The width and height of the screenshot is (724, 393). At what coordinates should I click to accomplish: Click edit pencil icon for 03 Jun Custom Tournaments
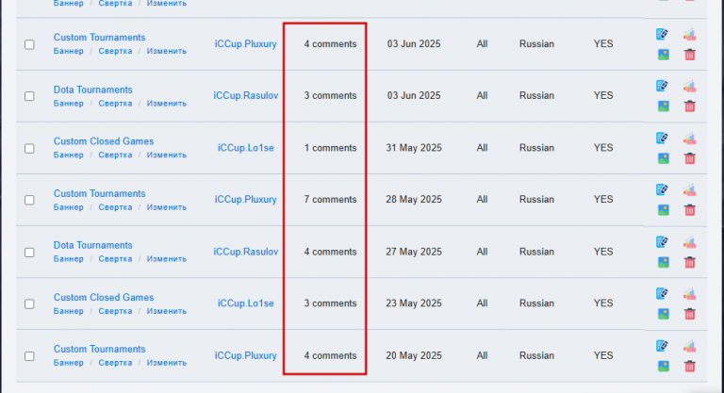[662, 34]
